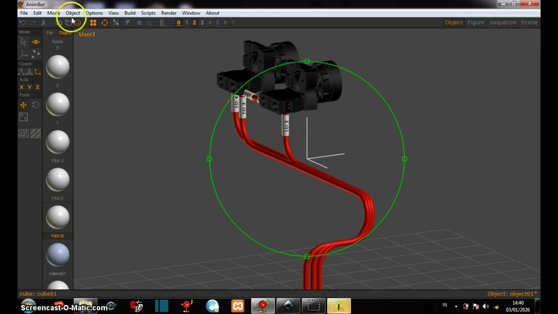Toggle layer 0 in the toolbar
Screen dimensions: 558x314
[179, 23]
